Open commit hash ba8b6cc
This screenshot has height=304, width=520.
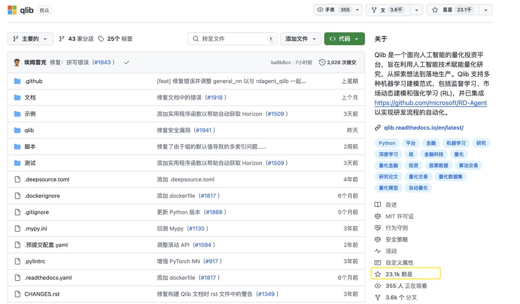point(281,62)
